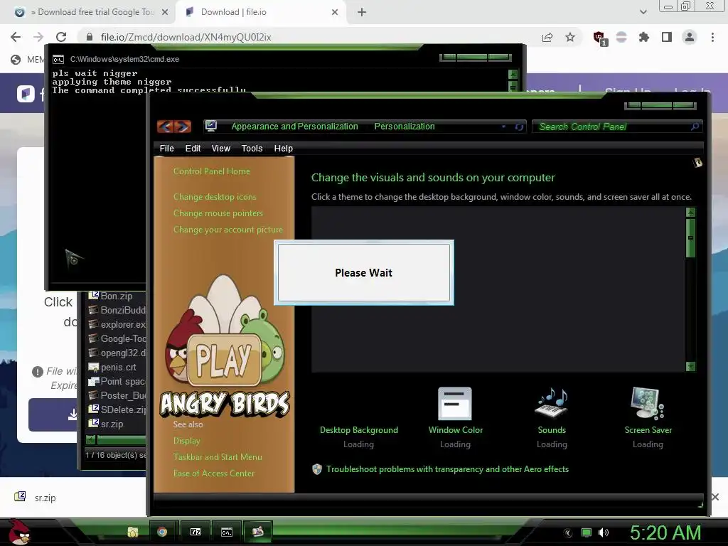Click the volume speaker tray icon
This screenshot has height=546, width=728.
click(x=604, y=532)
